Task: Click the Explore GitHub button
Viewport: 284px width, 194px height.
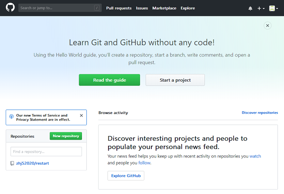Action: [126, 176]
